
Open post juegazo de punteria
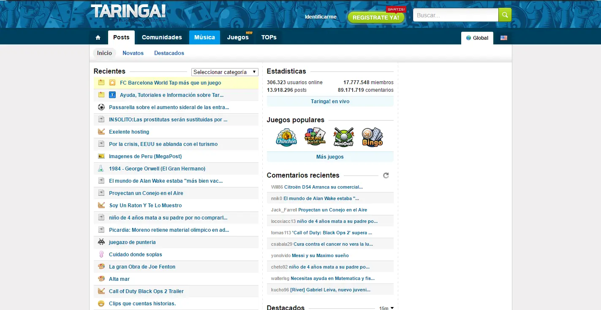[x=132, y=242]
